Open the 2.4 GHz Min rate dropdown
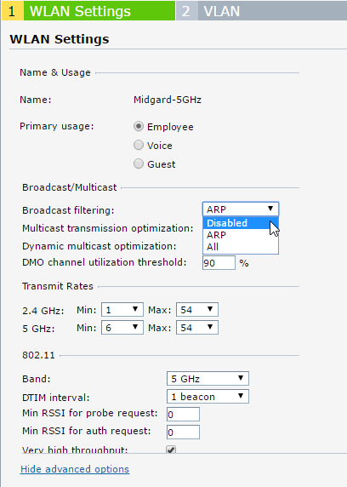Screen dimensions: 347x487 click(x=122, y=310)
